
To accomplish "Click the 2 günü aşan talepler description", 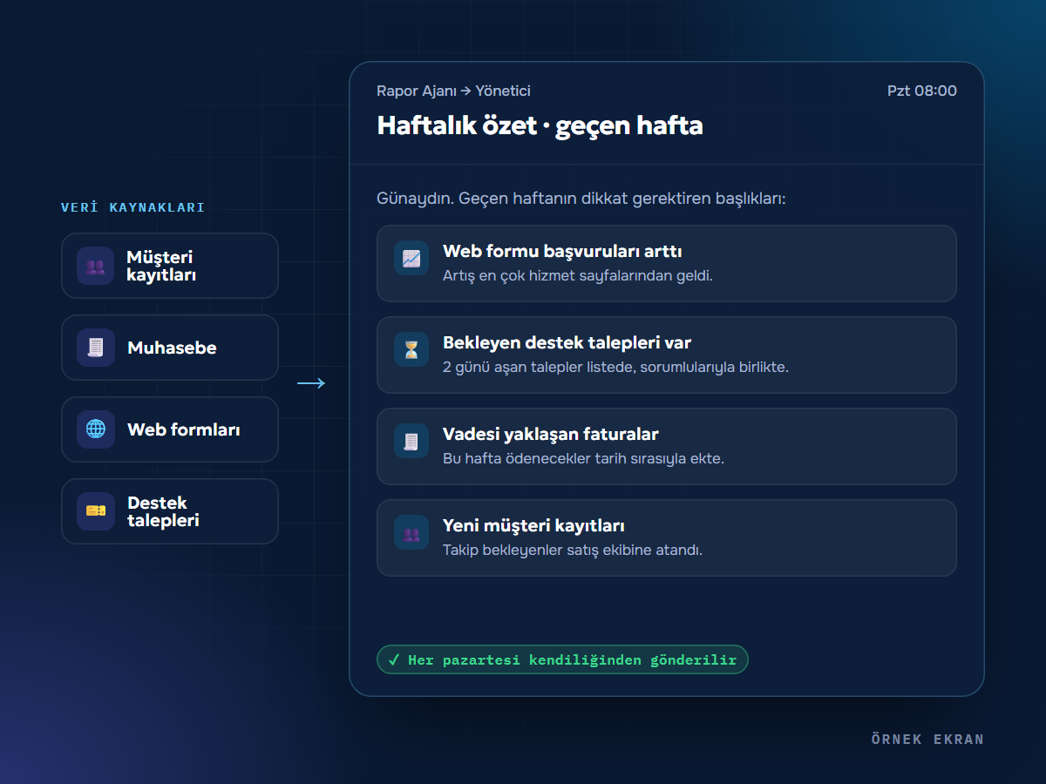I will coord(615,367).
